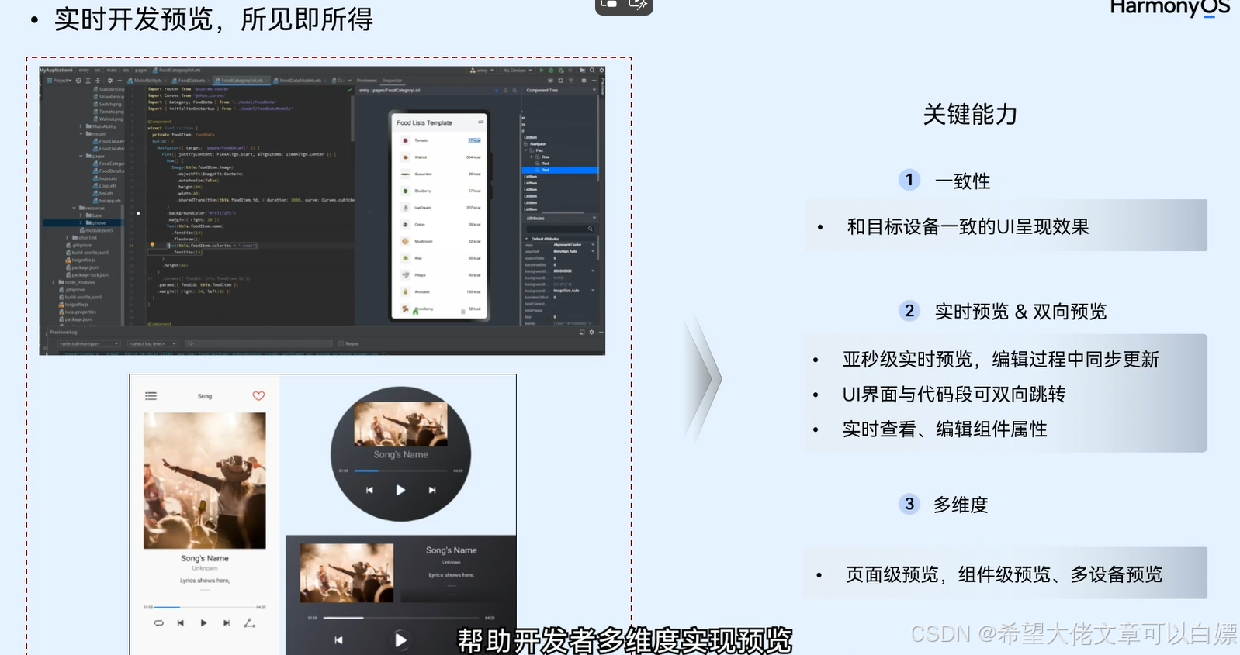Click share icon in phone player
This screenshot has width=1240, height=655.
(249, 622)
